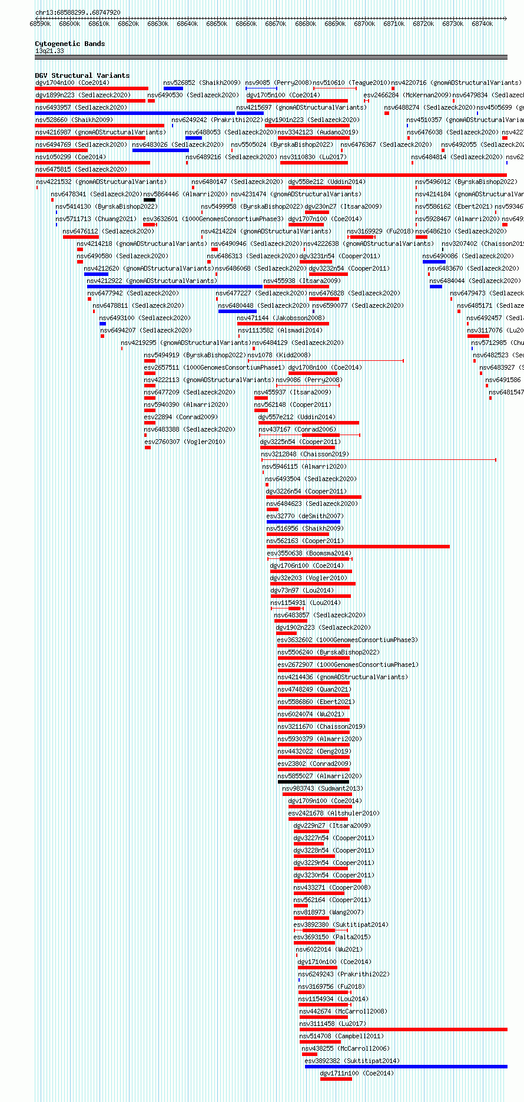This screenshot has width=524, height=1102.
Task: Select nsv455938 (Itsara2009) label
Action: click(x=302, y=281)
